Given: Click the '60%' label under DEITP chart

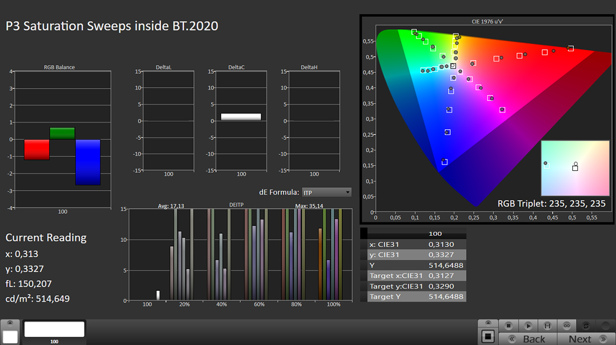Looking at the screenshot, I should 259,305.
